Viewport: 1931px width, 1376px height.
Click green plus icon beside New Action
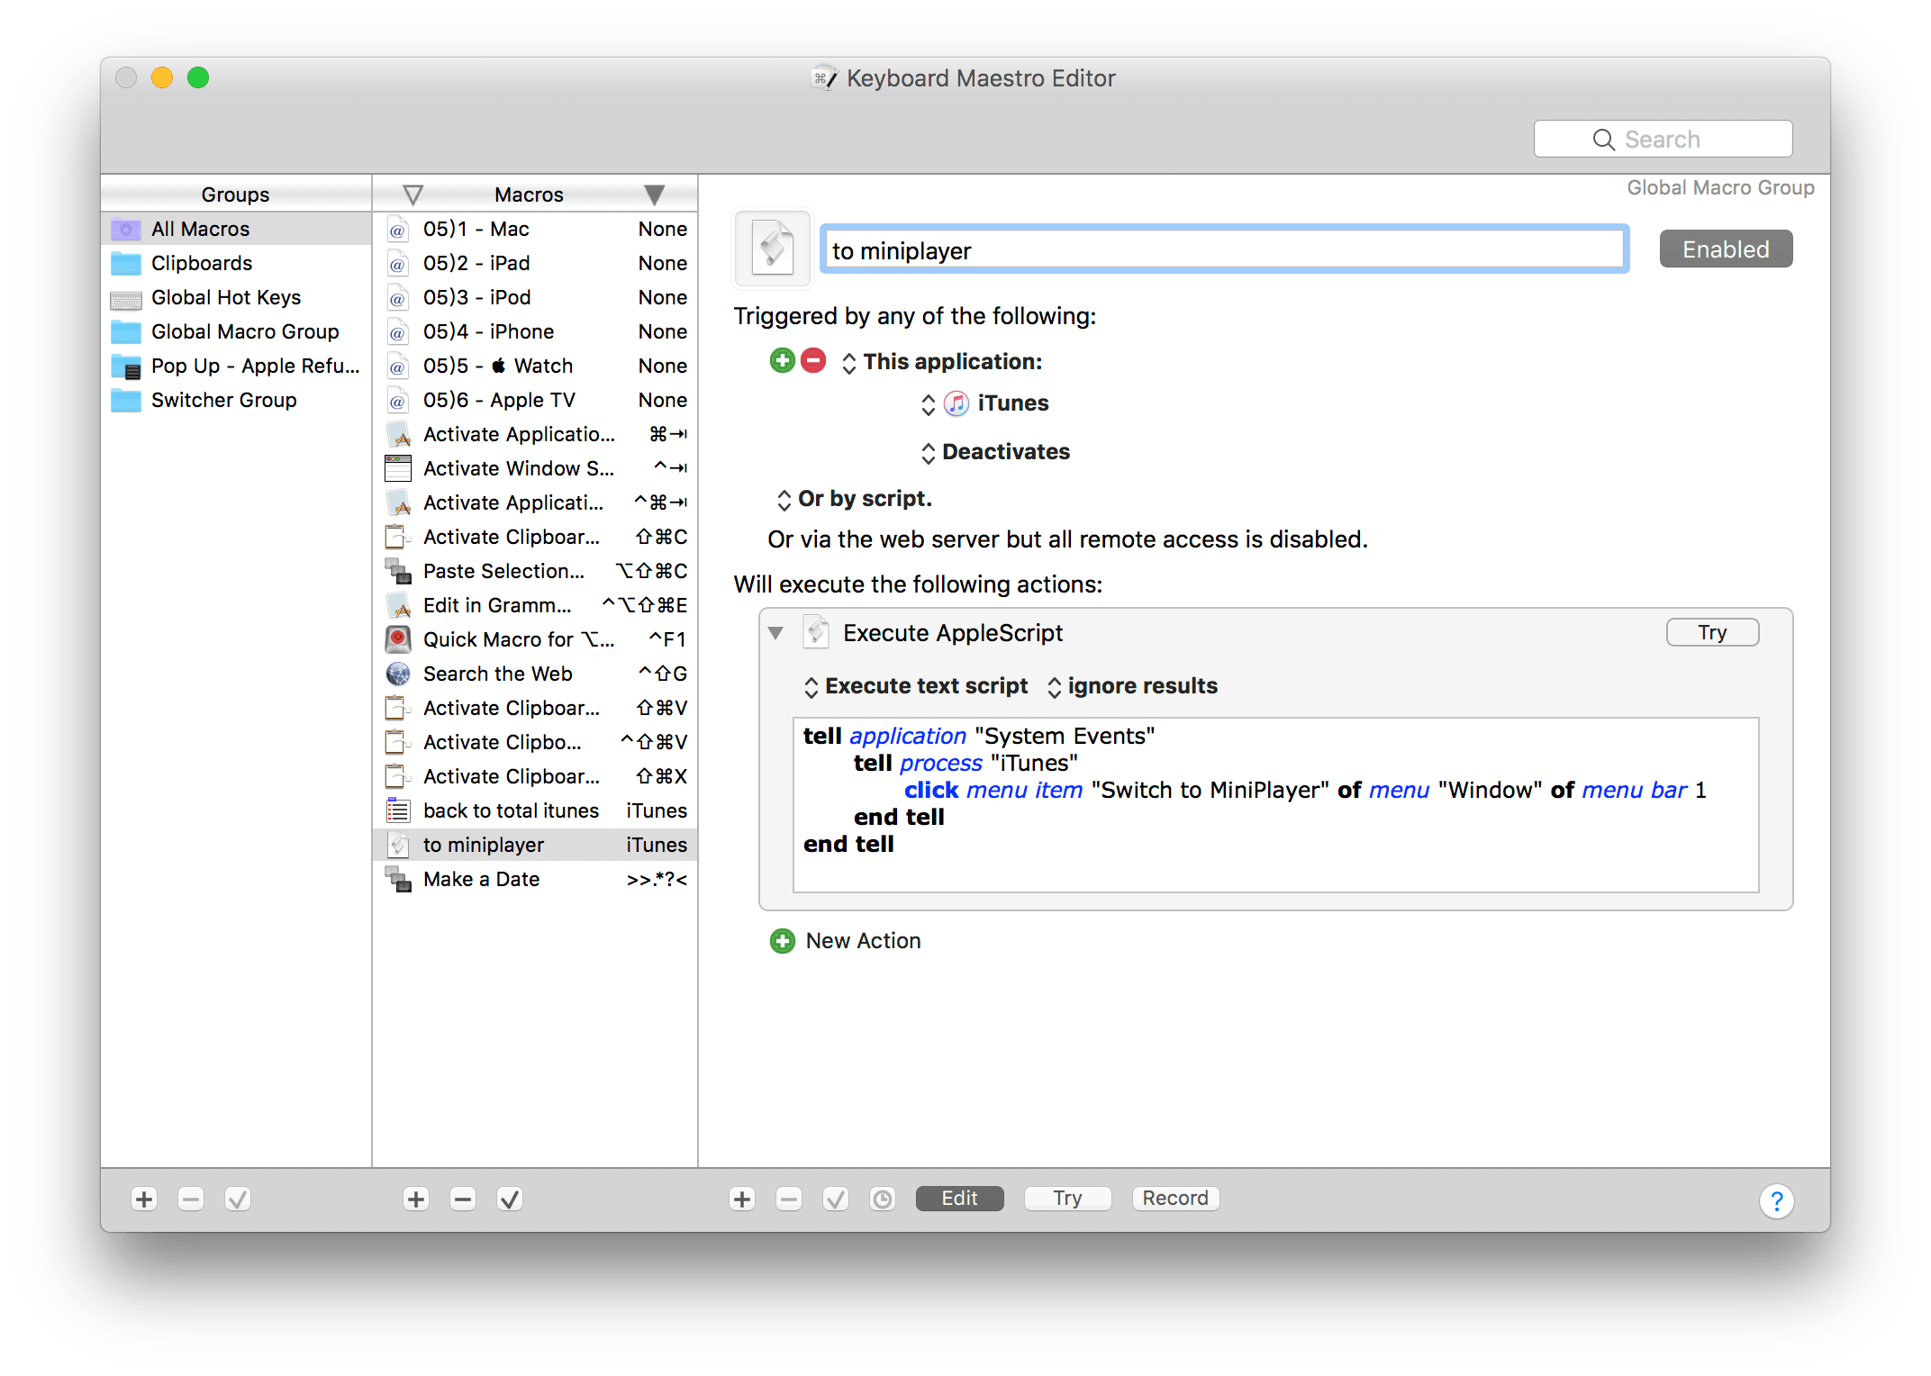782,941
